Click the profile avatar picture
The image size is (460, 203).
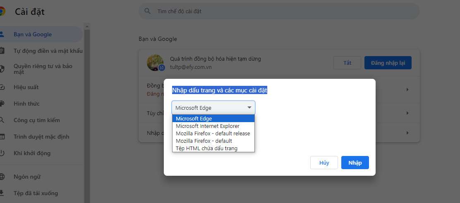[155, 63]
